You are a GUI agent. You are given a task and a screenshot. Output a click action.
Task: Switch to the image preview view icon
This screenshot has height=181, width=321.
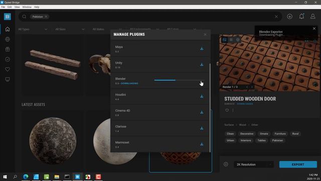click(x=225, y=40)
